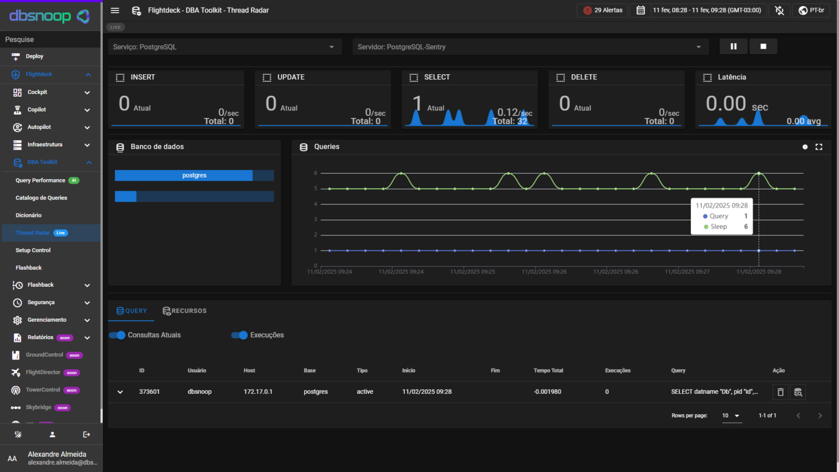Open the Servidor: PostgreSQL-Sentry dropdown
This screenshot has width=839, height=472.
(x=530, y=47)
